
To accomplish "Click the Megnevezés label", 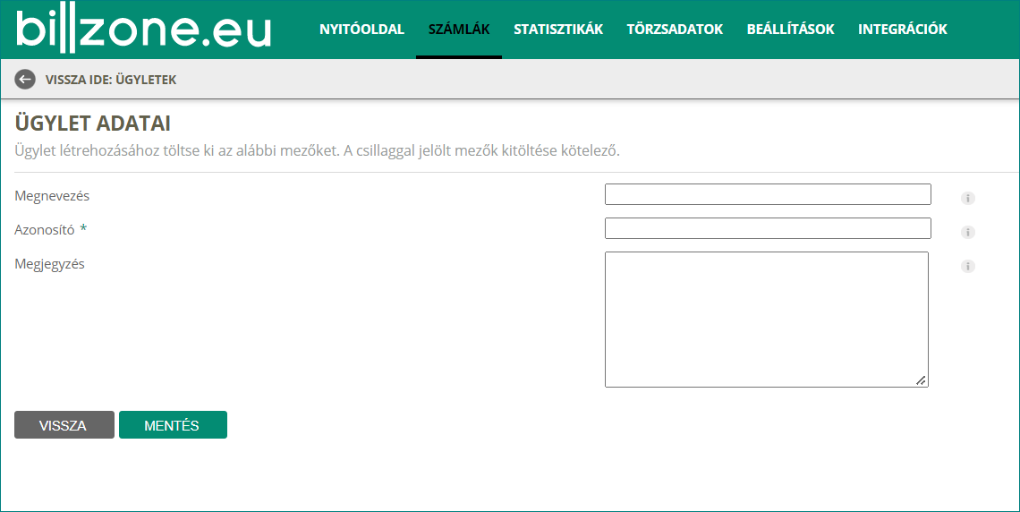I will 52,196.
